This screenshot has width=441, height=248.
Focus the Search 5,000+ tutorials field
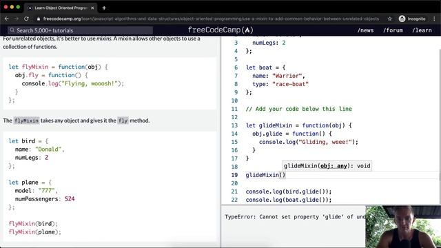(81, 30)
